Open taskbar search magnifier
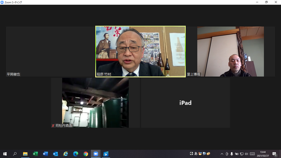281x158 pixels. [15, 154]
